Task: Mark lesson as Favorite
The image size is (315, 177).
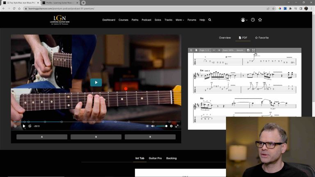Action: point(262,38)
